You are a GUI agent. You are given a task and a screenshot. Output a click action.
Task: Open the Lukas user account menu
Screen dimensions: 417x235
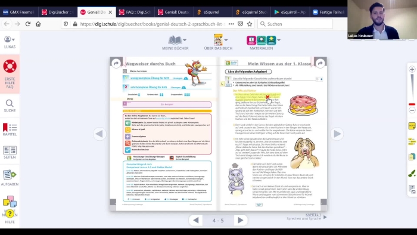(x=10, y=42)
